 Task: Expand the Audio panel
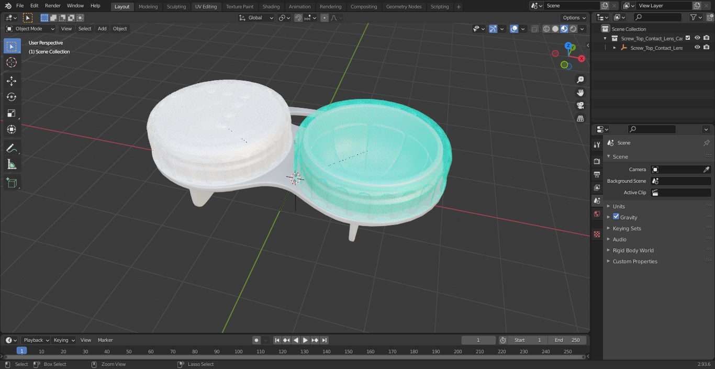coord(620,239)
